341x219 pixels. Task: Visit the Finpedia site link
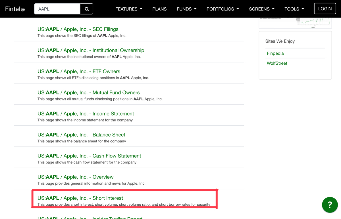tap(275, 53)
